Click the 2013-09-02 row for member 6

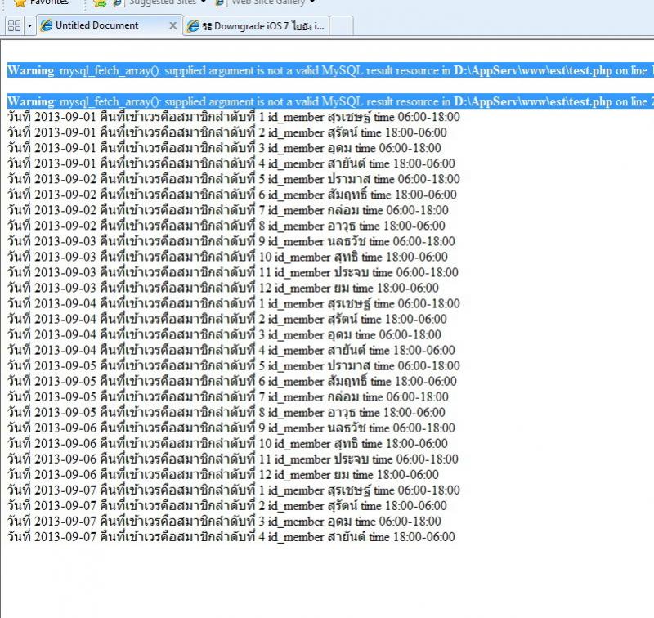[232, 195]
